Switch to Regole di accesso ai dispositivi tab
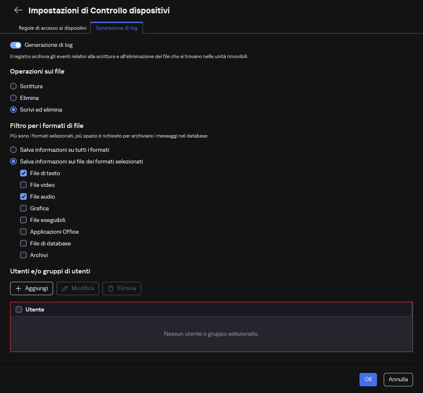The width and height of the screenshot is (423, 393). [x=53, y=28]
